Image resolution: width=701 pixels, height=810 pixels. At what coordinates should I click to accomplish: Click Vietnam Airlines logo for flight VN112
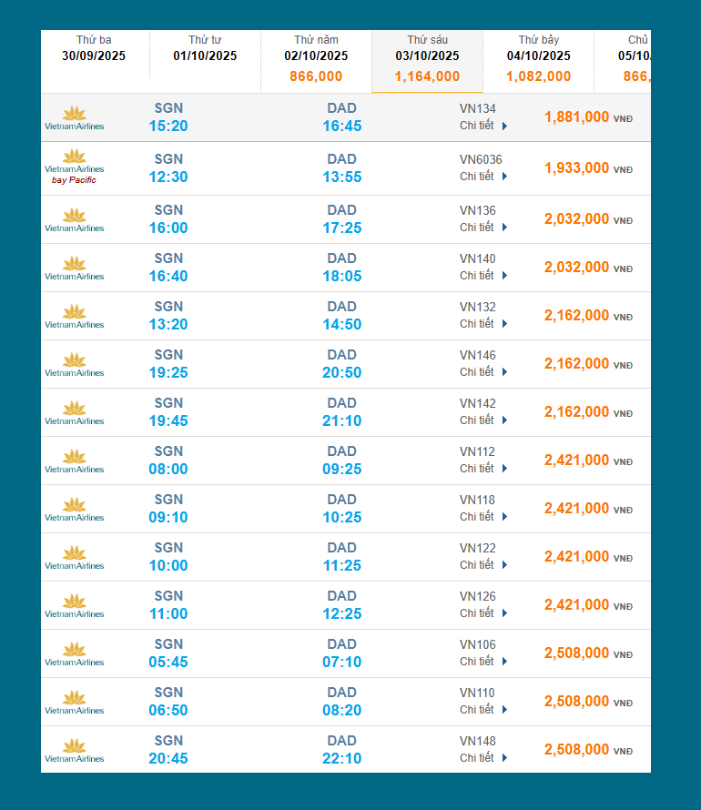pos(75,461)
